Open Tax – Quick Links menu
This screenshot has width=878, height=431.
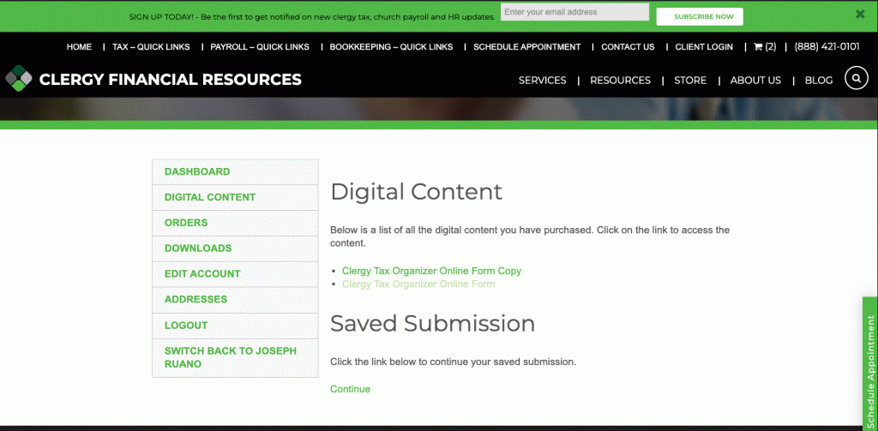pyautogui.click(x=151, y=47)
